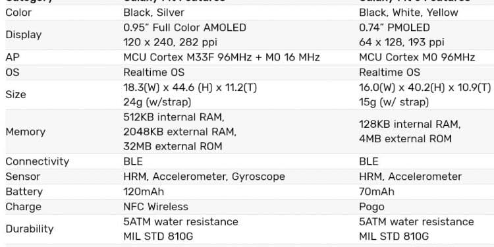Click the Memory row label

click(26, 132)
